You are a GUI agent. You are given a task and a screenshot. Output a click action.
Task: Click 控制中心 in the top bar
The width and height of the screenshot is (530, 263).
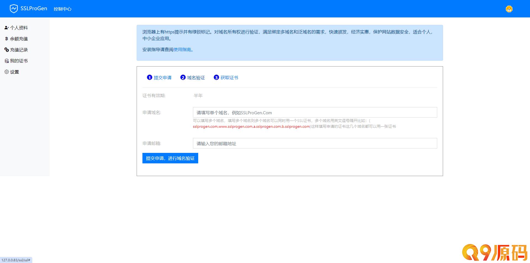point(62,9)
